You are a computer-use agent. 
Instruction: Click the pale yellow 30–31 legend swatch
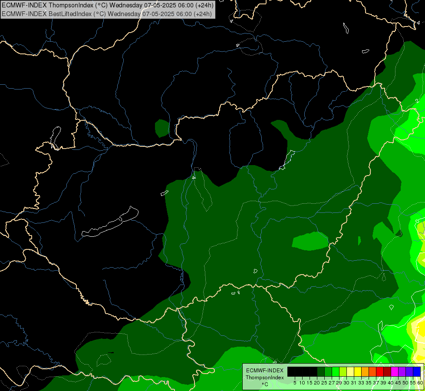point(350,371)
